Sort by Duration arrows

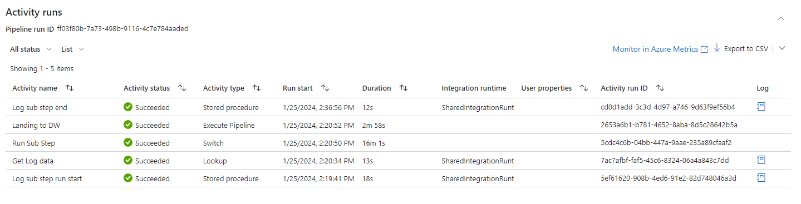pos(404,88)
